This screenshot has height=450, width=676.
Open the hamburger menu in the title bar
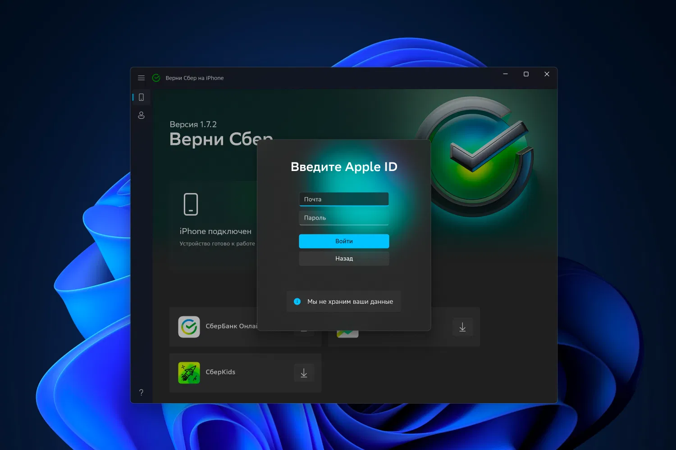click(141, 78)
